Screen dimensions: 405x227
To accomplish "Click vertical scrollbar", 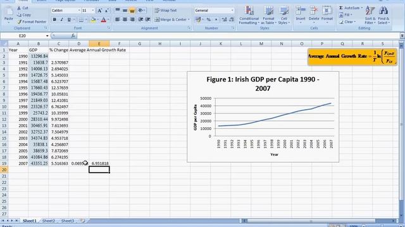I will point(401,124).
